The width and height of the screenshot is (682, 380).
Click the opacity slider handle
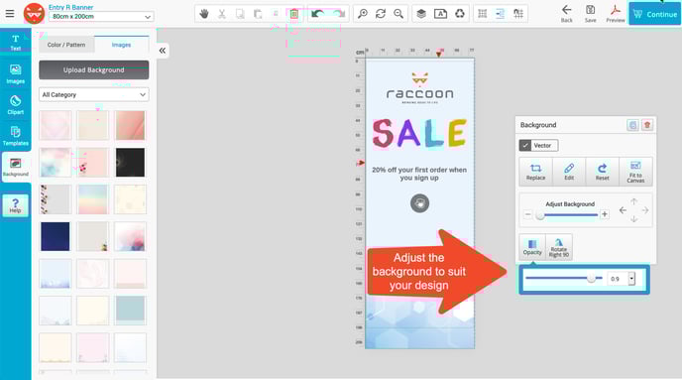point(591,278)
